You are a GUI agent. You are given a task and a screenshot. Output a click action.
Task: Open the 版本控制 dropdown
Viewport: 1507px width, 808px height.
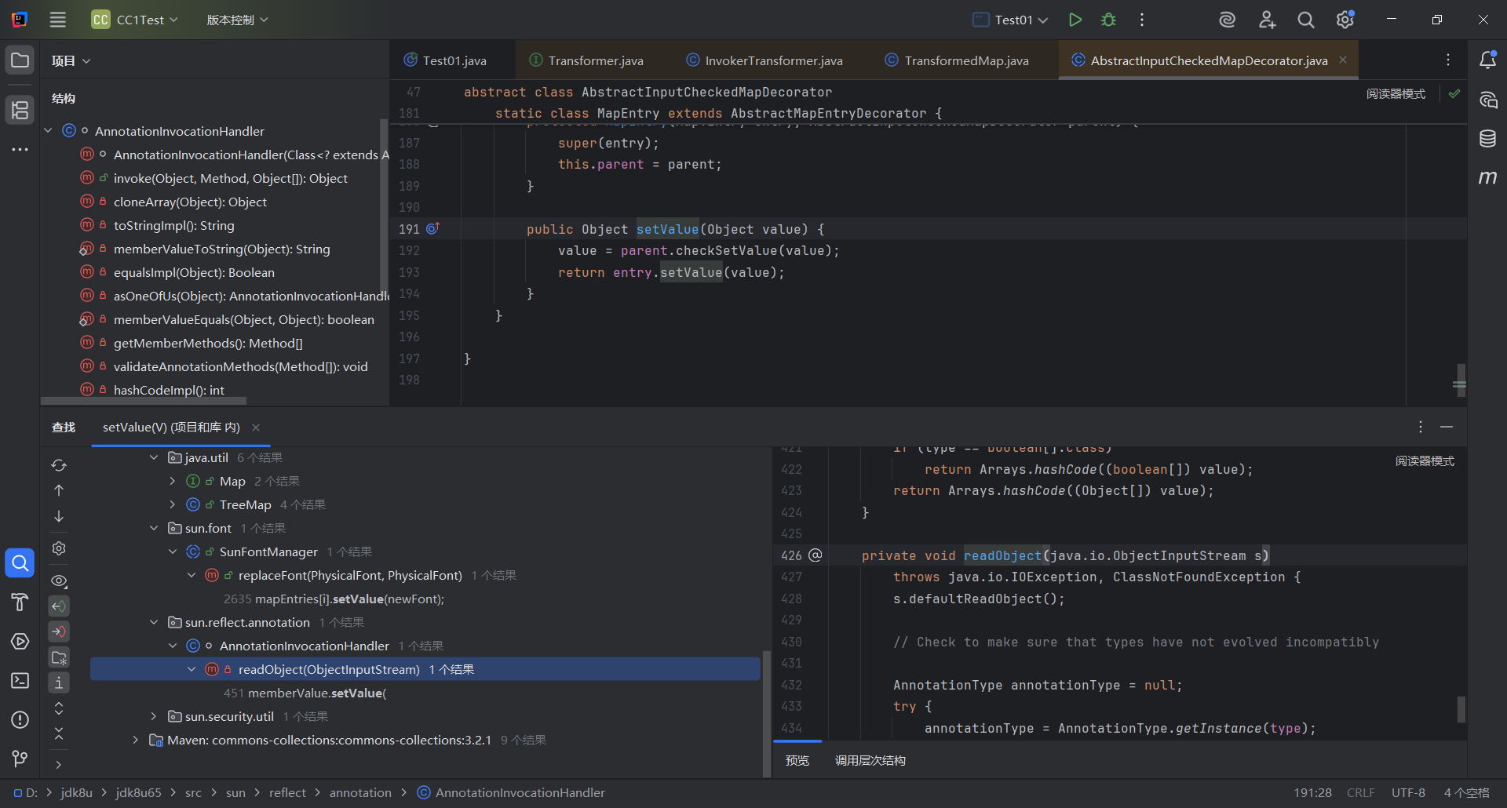pyautogui.click(x=237, y=20)
